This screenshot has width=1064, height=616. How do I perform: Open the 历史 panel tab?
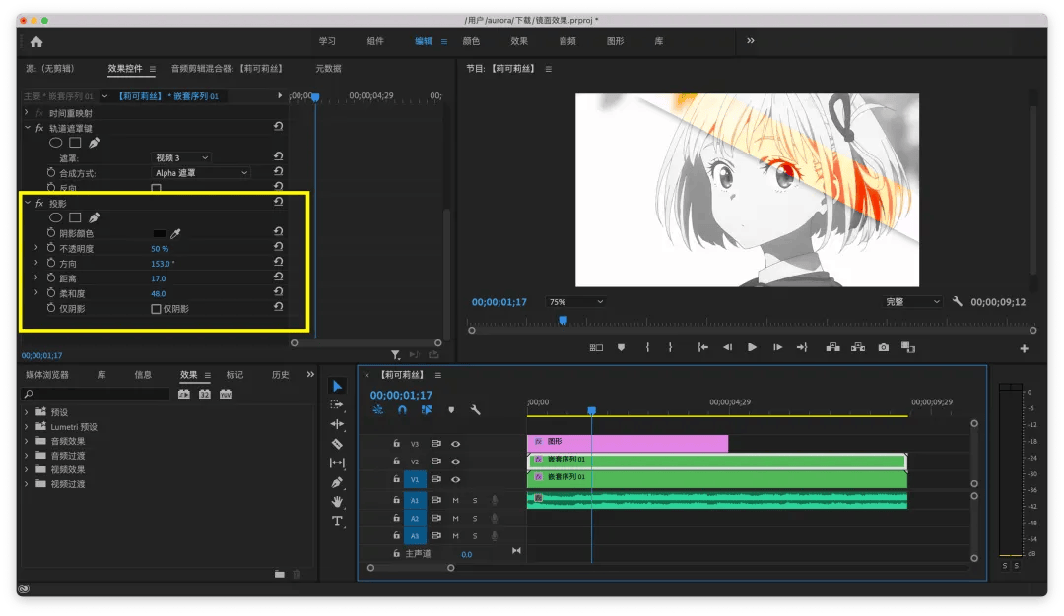pyautogui.click(x=281, y=375)
